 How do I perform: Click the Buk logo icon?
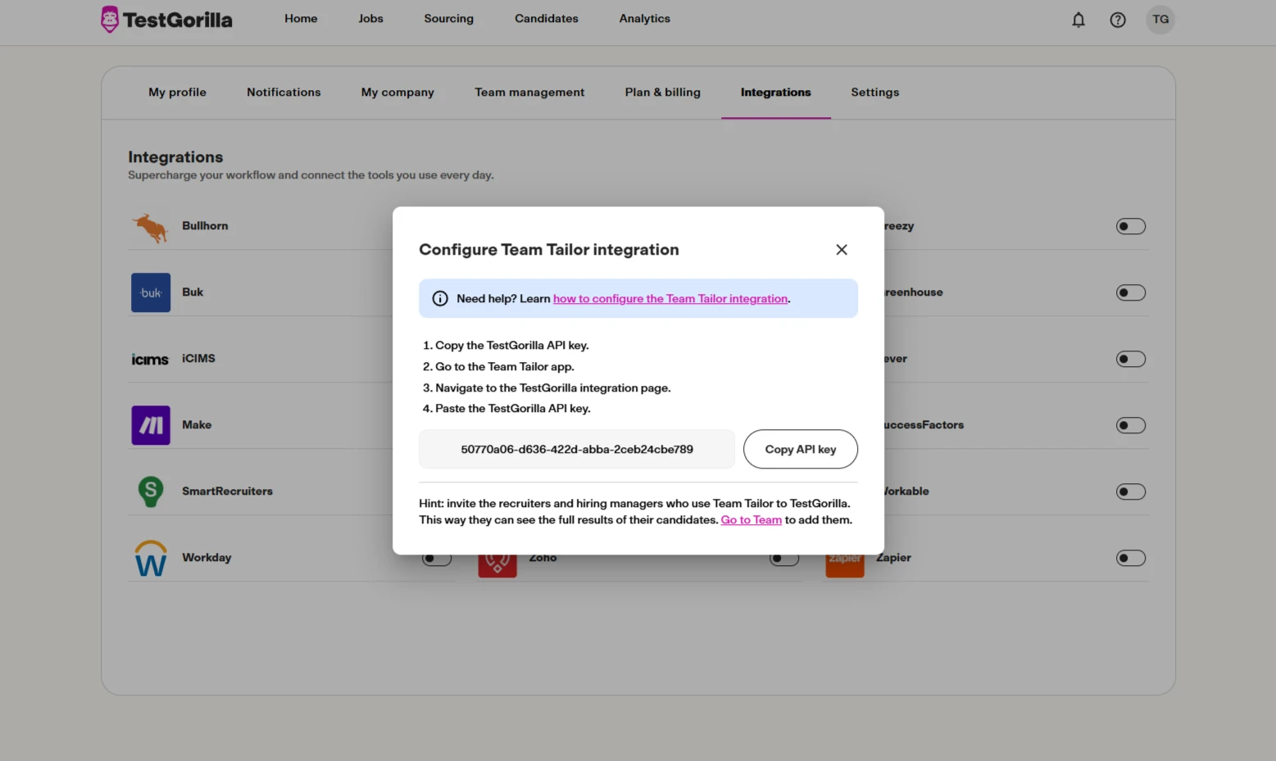[x=151, y=292]
